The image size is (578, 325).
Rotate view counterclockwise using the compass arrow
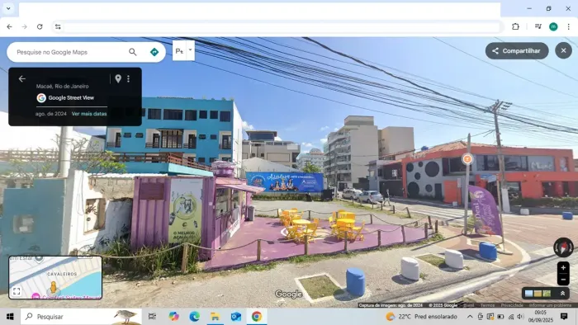tap(556, 247)
